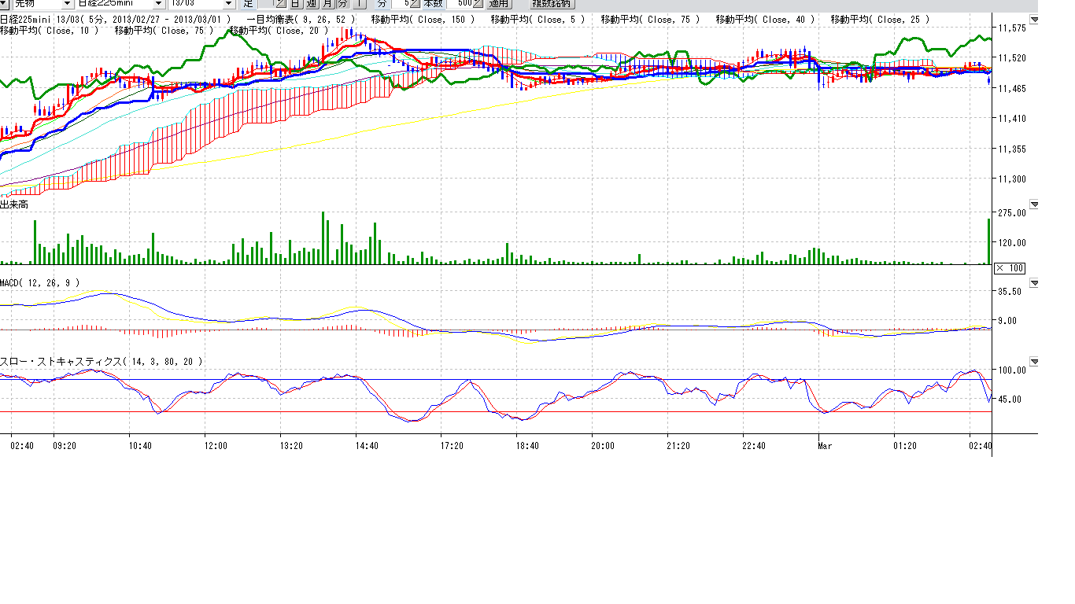Screen dimensions: 1075x604
Task: Open the 出来高 volume panel menu arrow
Action: pos(1034,204)
